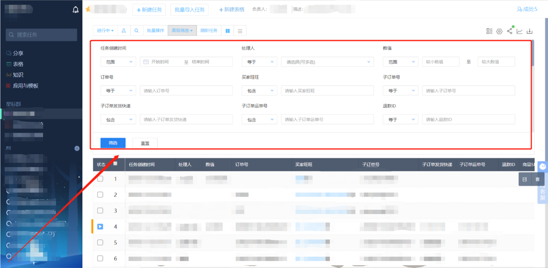Screen dimensions: 548x268
Task: Open 表格 in the left sidebar
Action: point(18,64)
